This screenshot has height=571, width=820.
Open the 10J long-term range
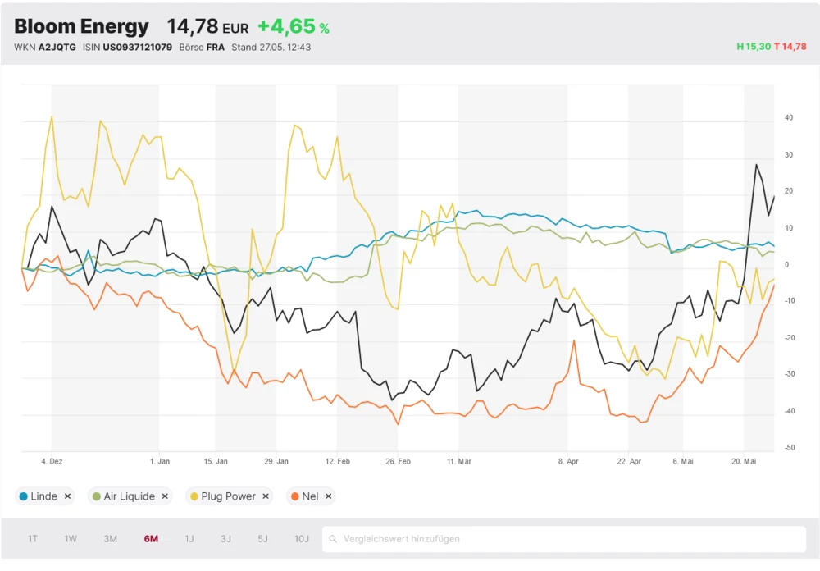click(302, 539)
